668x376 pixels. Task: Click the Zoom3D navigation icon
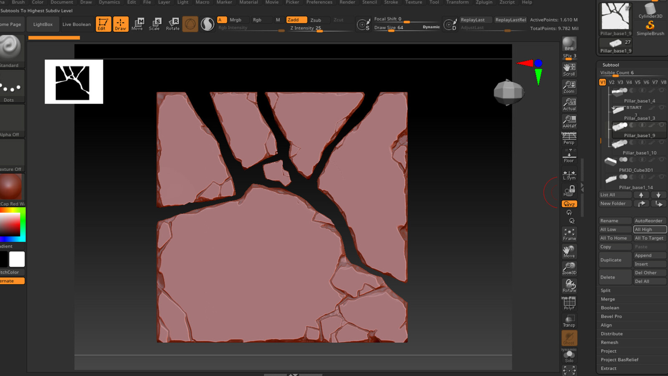pyautogui.click(x=569, y=269)
